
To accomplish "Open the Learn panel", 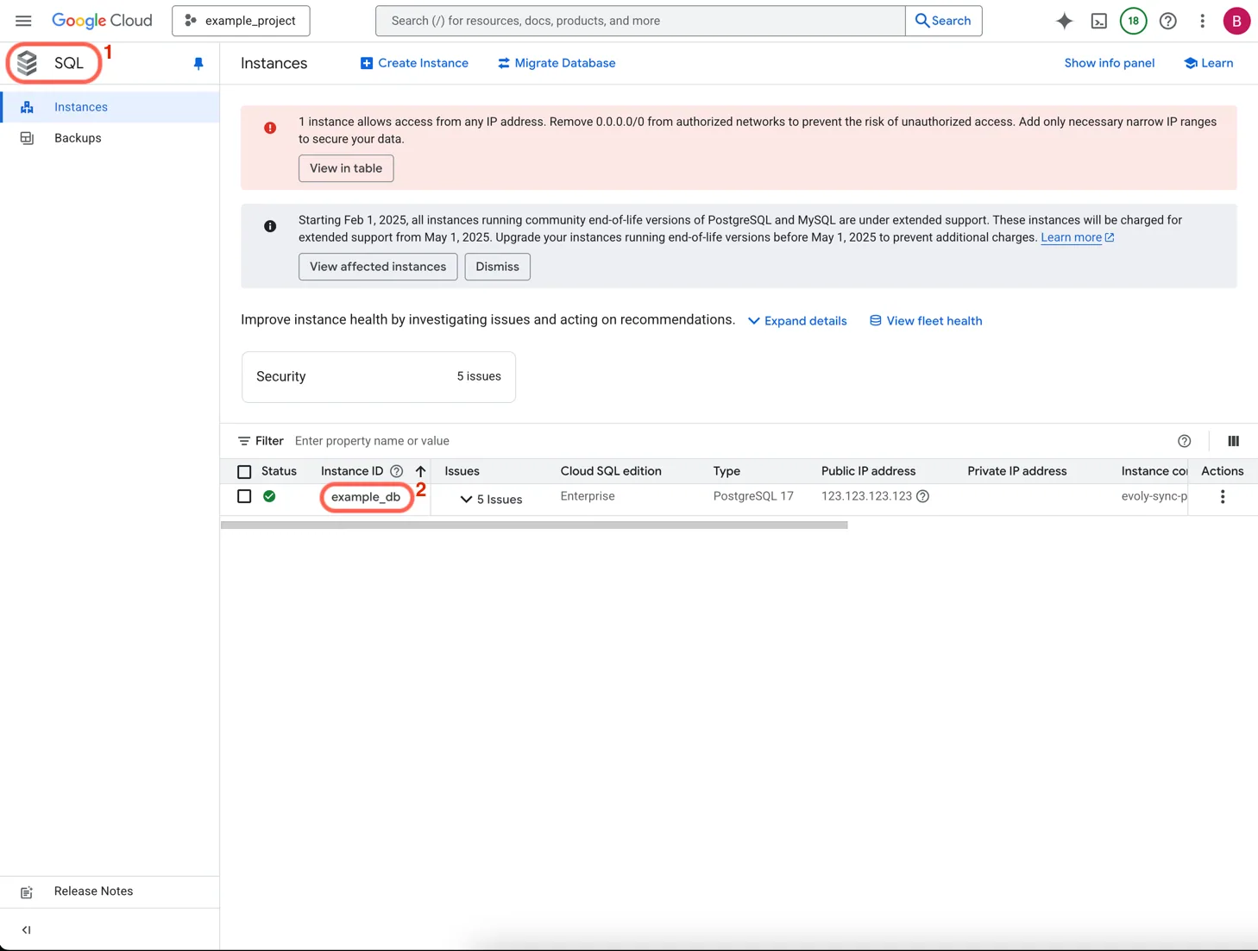I will pos(1209,63).
